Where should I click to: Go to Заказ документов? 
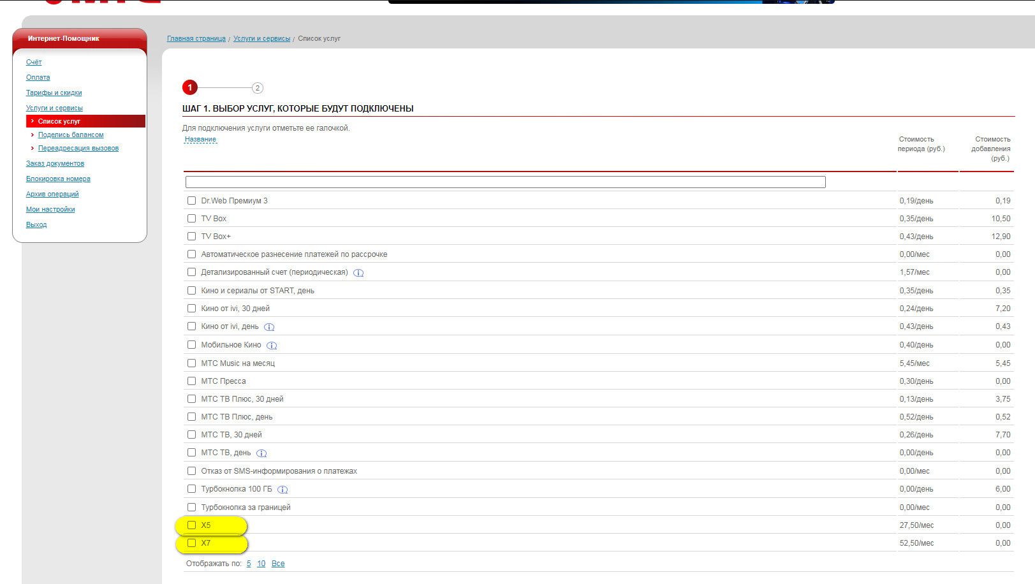(x=55, y=163)
